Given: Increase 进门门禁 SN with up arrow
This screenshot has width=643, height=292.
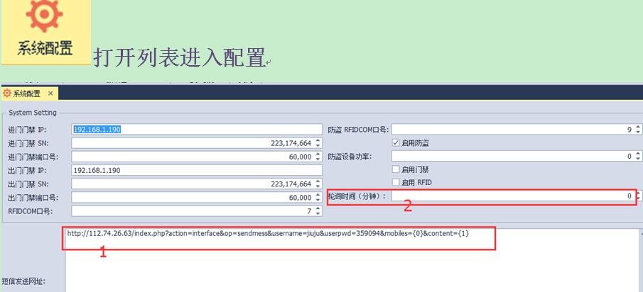Looking at the screenshot, I should (318, 140).
